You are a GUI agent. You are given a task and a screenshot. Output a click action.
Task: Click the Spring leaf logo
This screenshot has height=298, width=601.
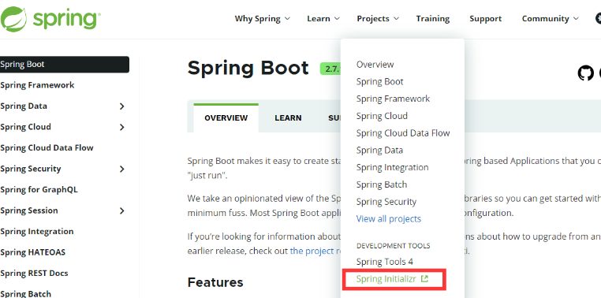coord(13,19)
